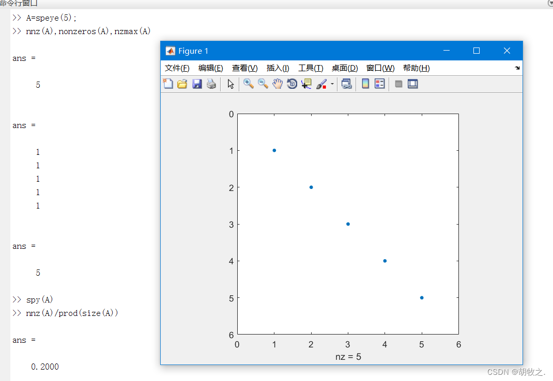
Task: Open the 桌面(D) menu
Action: pos(345,68)
